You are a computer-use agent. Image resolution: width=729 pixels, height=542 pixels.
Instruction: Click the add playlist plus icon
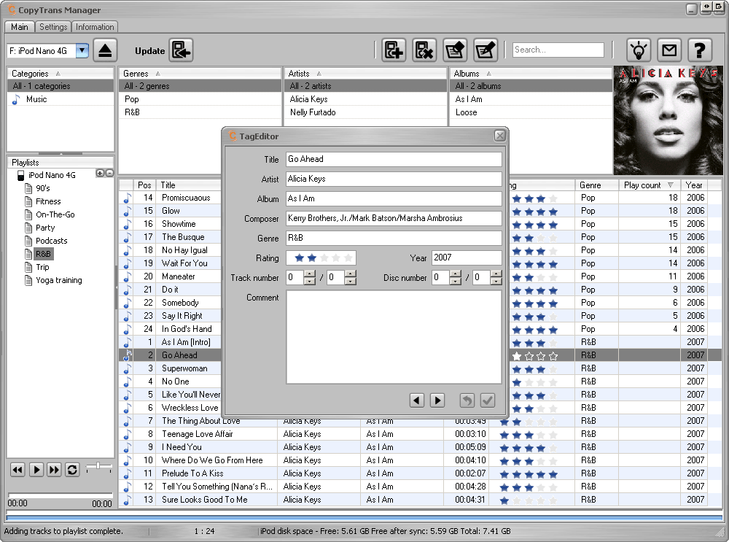point(99,173)
